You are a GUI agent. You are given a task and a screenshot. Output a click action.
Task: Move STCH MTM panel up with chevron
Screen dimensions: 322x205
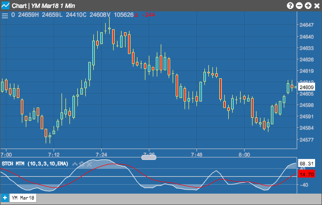pyautogui.click(x=75, y=164)
